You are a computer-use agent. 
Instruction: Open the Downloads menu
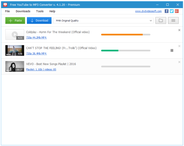[23, 11]
